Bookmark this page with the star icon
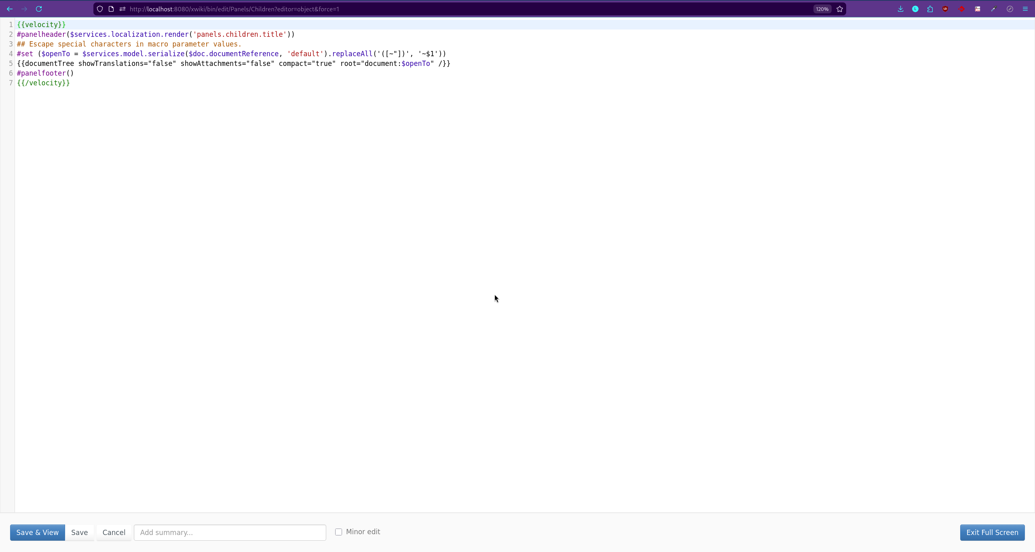This screenshot has height=552, width=1035. [840, 9]
